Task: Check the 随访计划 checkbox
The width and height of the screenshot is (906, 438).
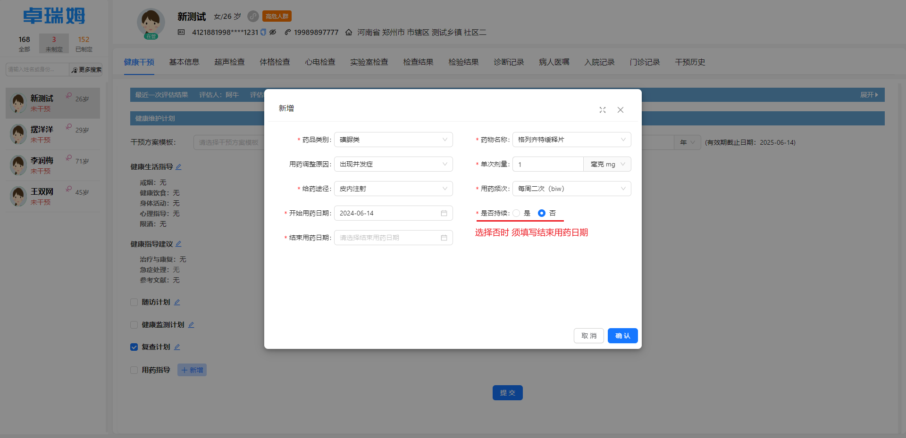Action: 134,302
